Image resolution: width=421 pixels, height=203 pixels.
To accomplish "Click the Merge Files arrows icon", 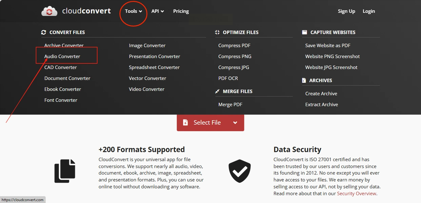I will (217, 92).
